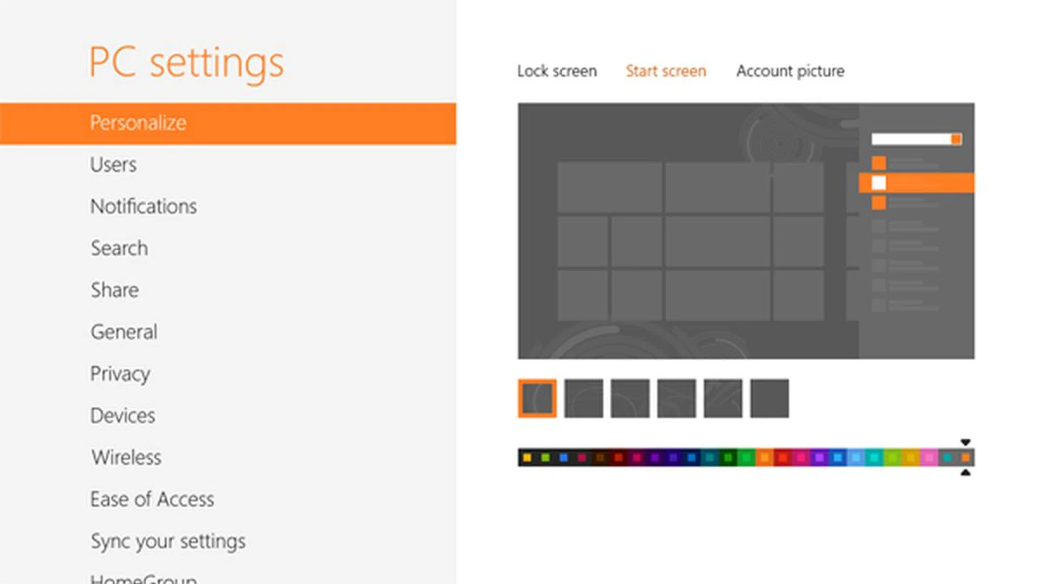Screen dimensions: 1040x584
Task: Open the Users settings category
Action: pyautogui.click(x=113, y=165)
